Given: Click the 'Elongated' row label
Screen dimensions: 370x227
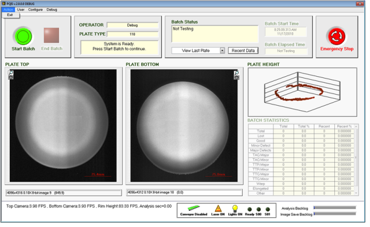Looking at the screenshot, I should click(x=261, y=188).
